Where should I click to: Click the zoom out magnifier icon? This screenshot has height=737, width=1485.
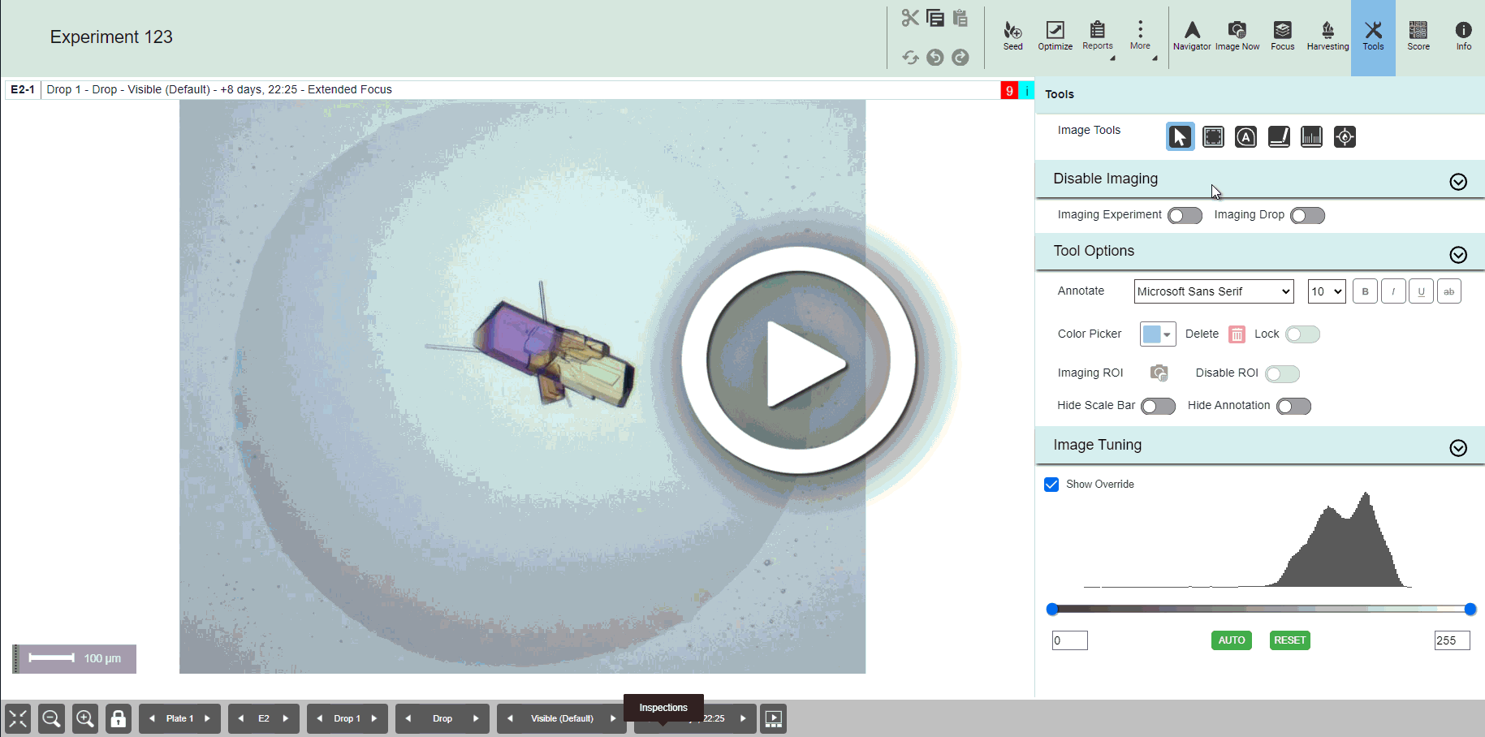(51, 718)
